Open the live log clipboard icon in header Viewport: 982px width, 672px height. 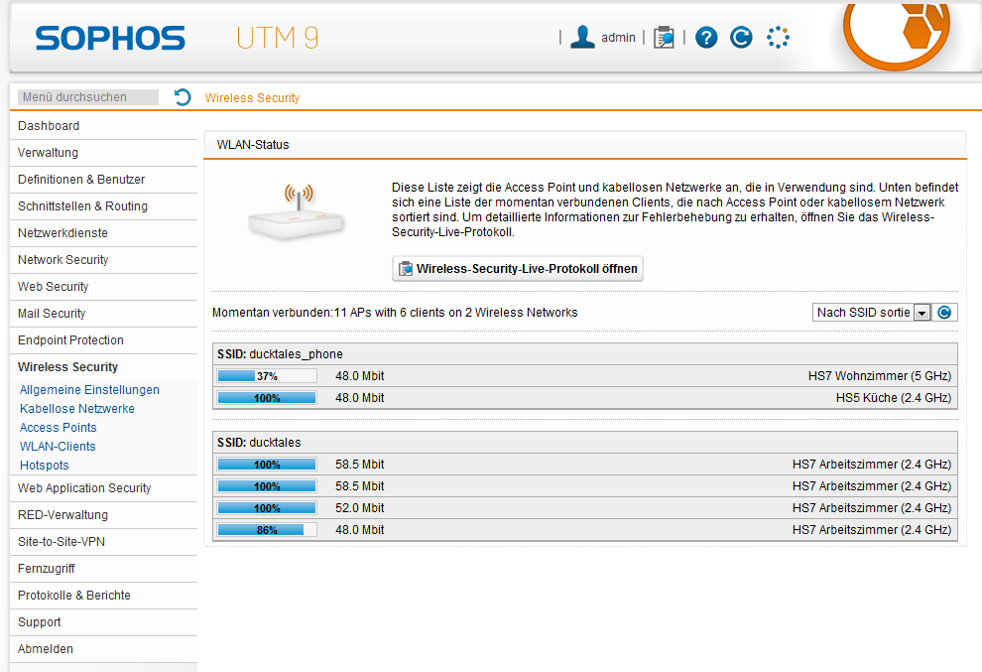[664, 38]
